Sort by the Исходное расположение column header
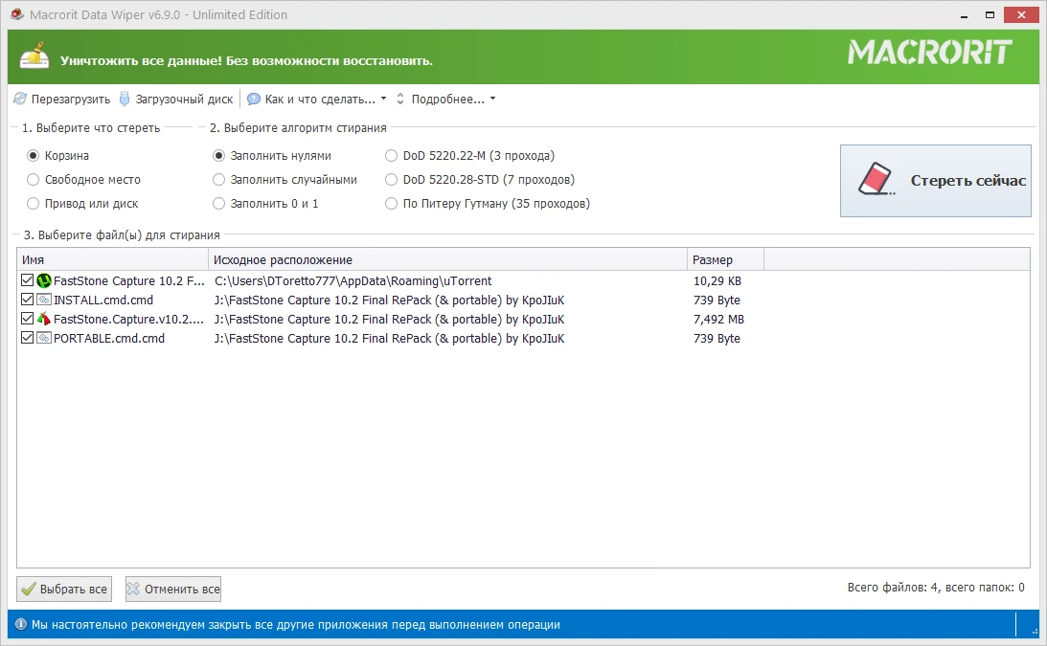 tap(447, 259)
